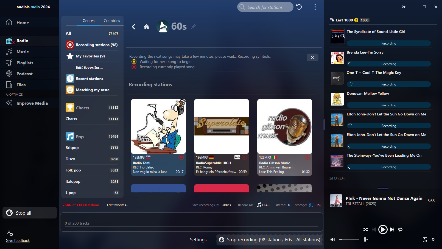442x249 pixels.
Task: Open the Radio Tomi station thumbnail
Action: click(x=158, y=126)
